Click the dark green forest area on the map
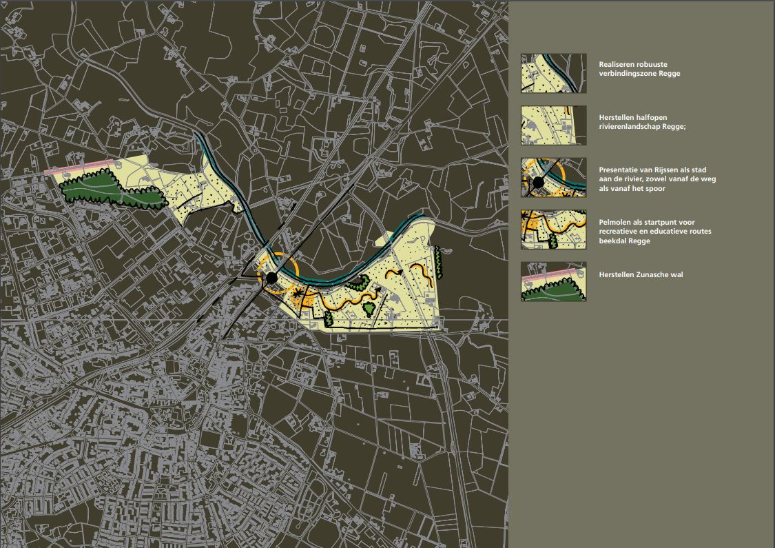Viewport: 775px width, 548px height. tap(114, 191)
